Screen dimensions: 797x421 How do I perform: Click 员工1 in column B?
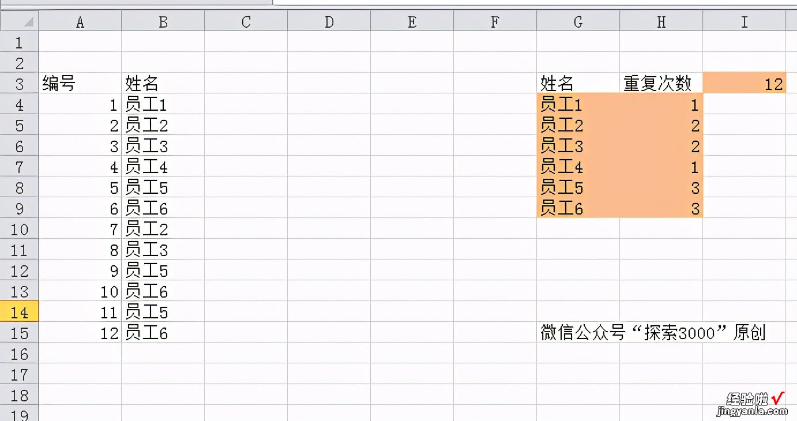click(x=163, y=104)
